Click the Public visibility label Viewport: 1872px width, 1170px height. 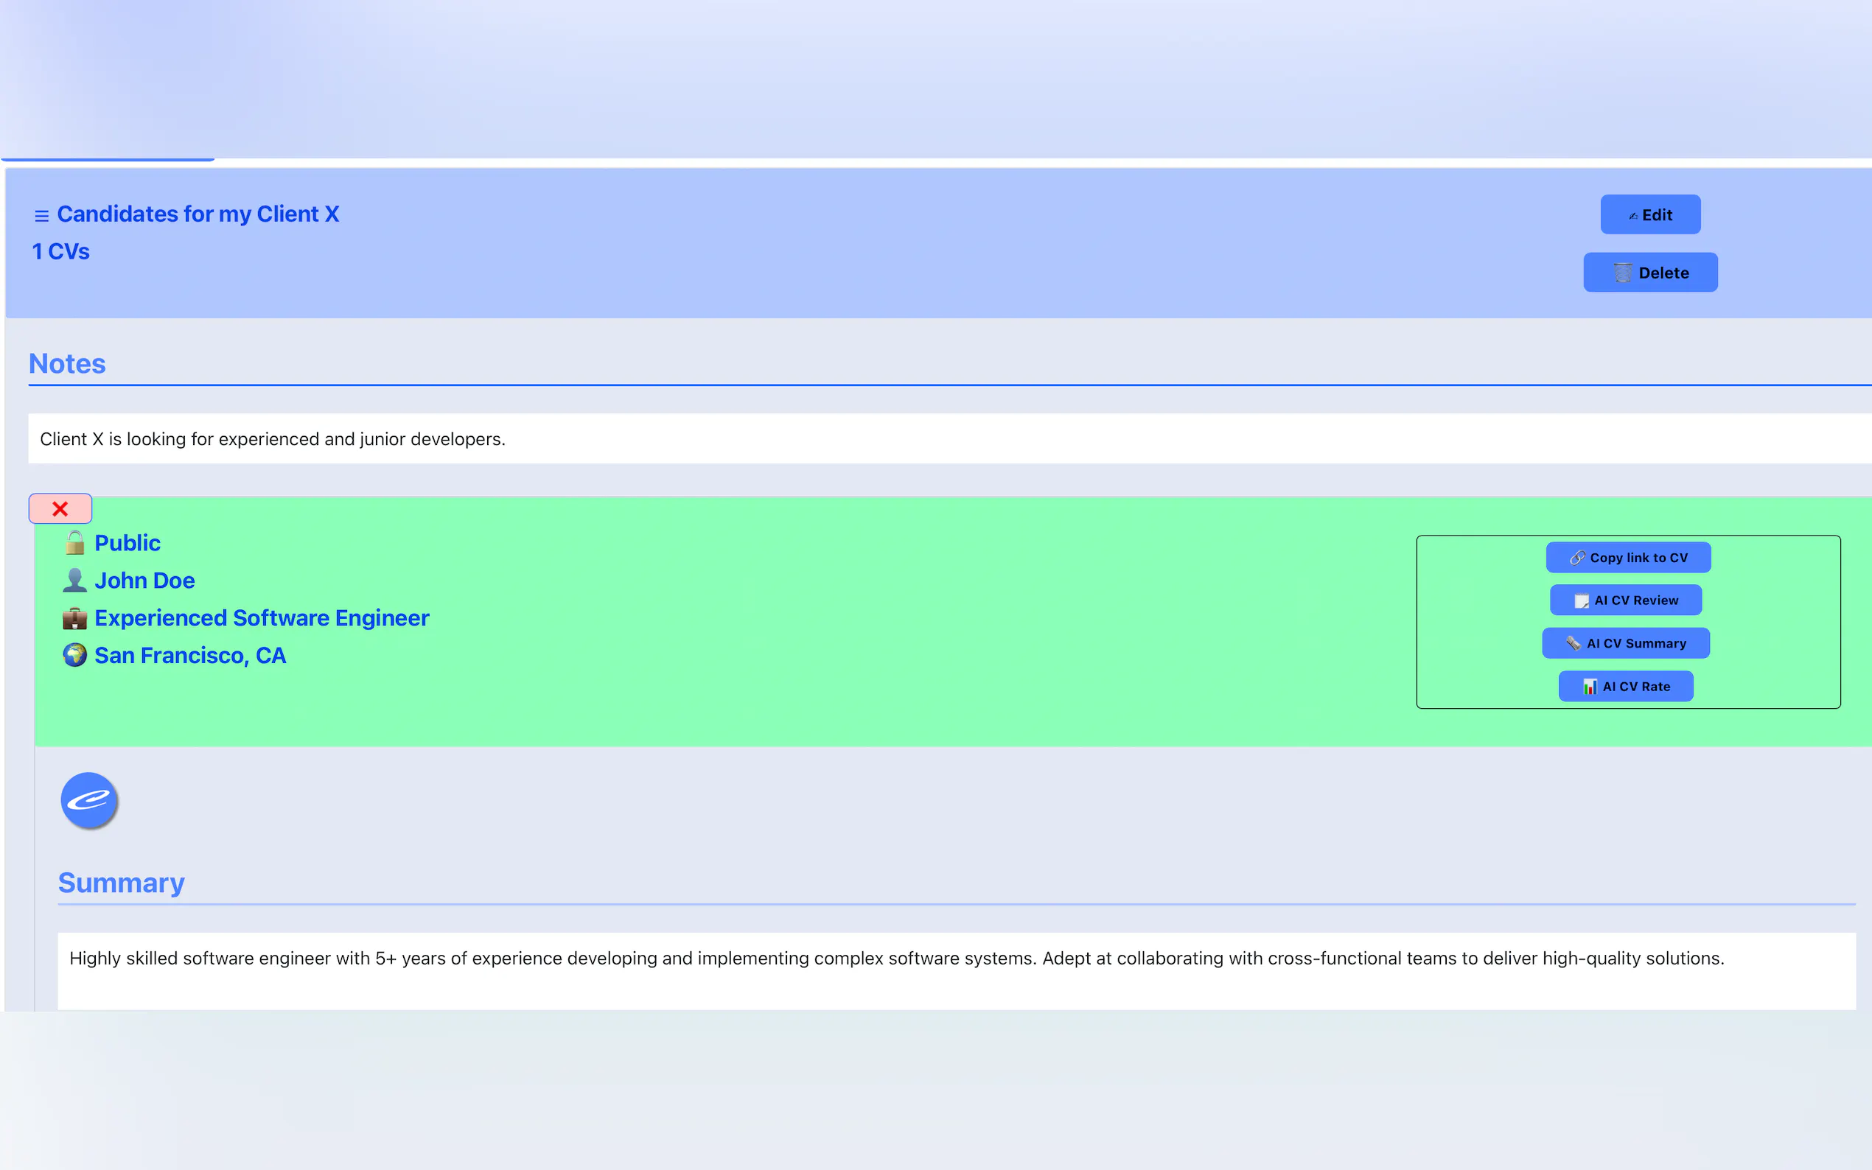(x=128, y=542)
